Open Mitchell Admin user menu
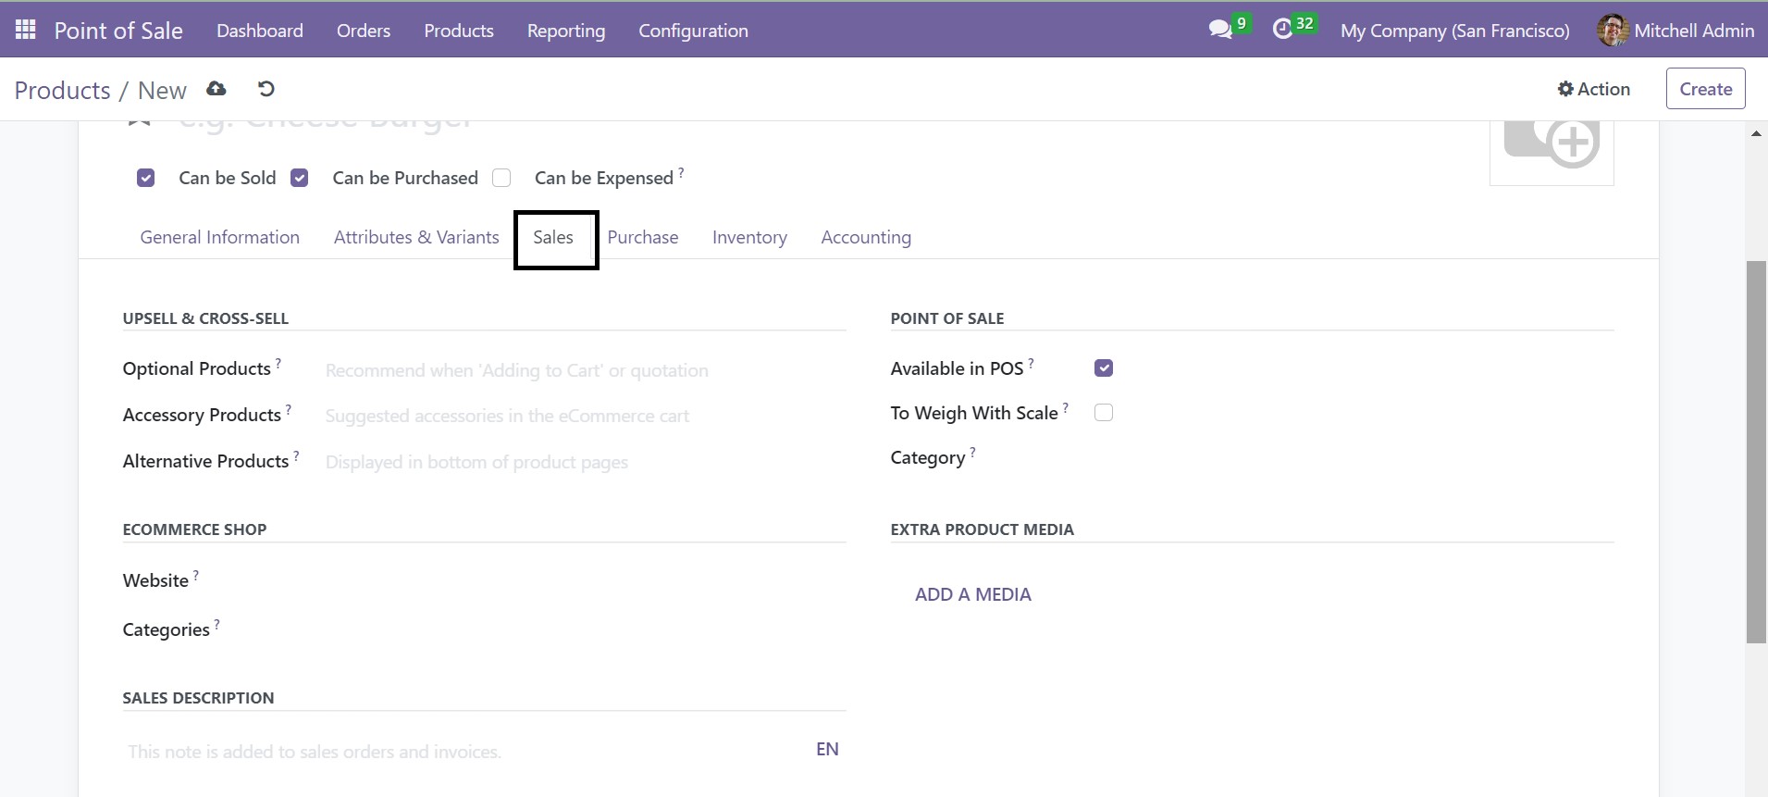 tap(1675, 31)
